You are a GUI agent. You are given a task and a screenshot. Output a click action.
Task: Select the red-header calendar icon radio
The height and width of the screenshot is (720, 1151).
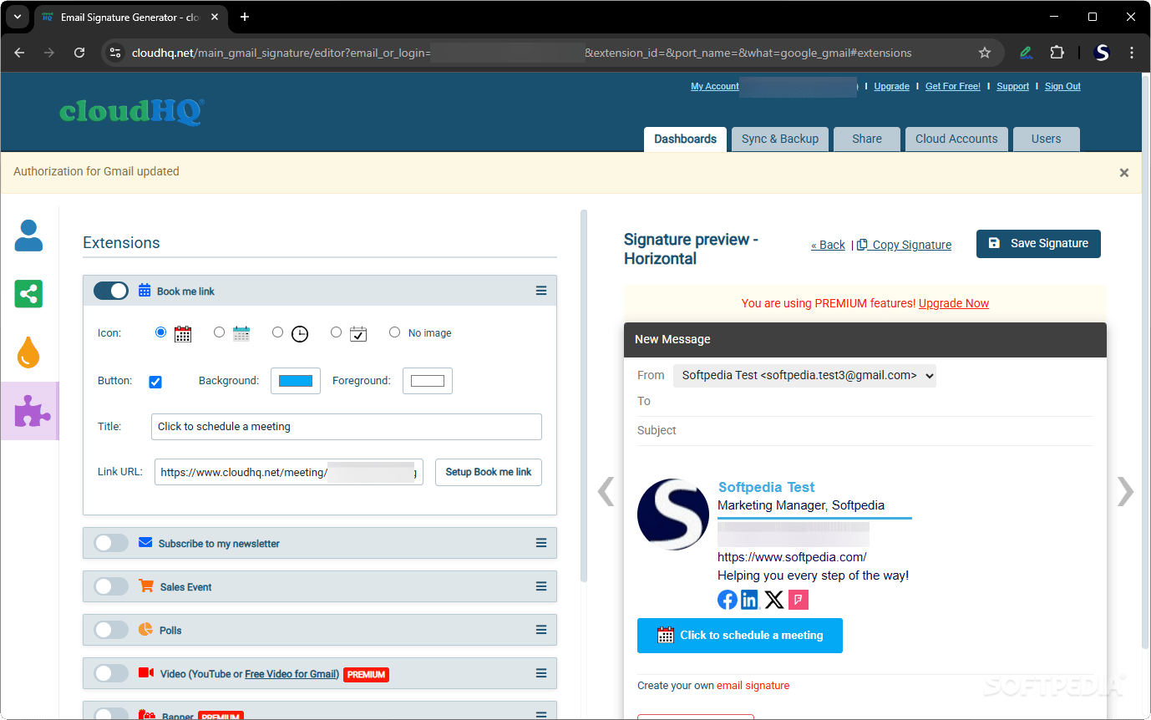pyautogui.click(x=161, y=332)
